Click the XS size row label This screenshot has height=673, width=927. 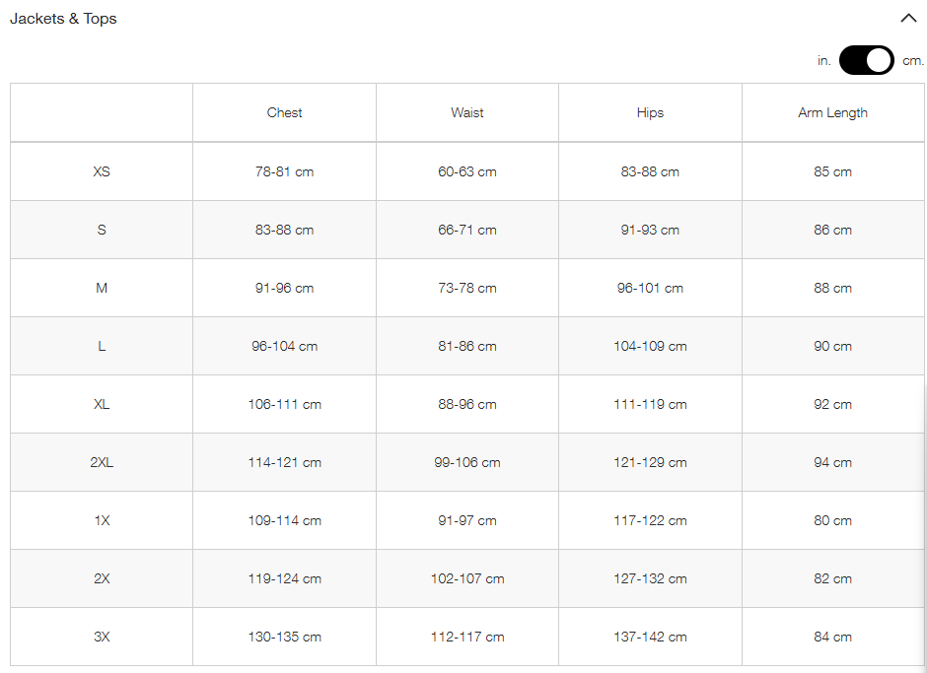coord(102,171)
